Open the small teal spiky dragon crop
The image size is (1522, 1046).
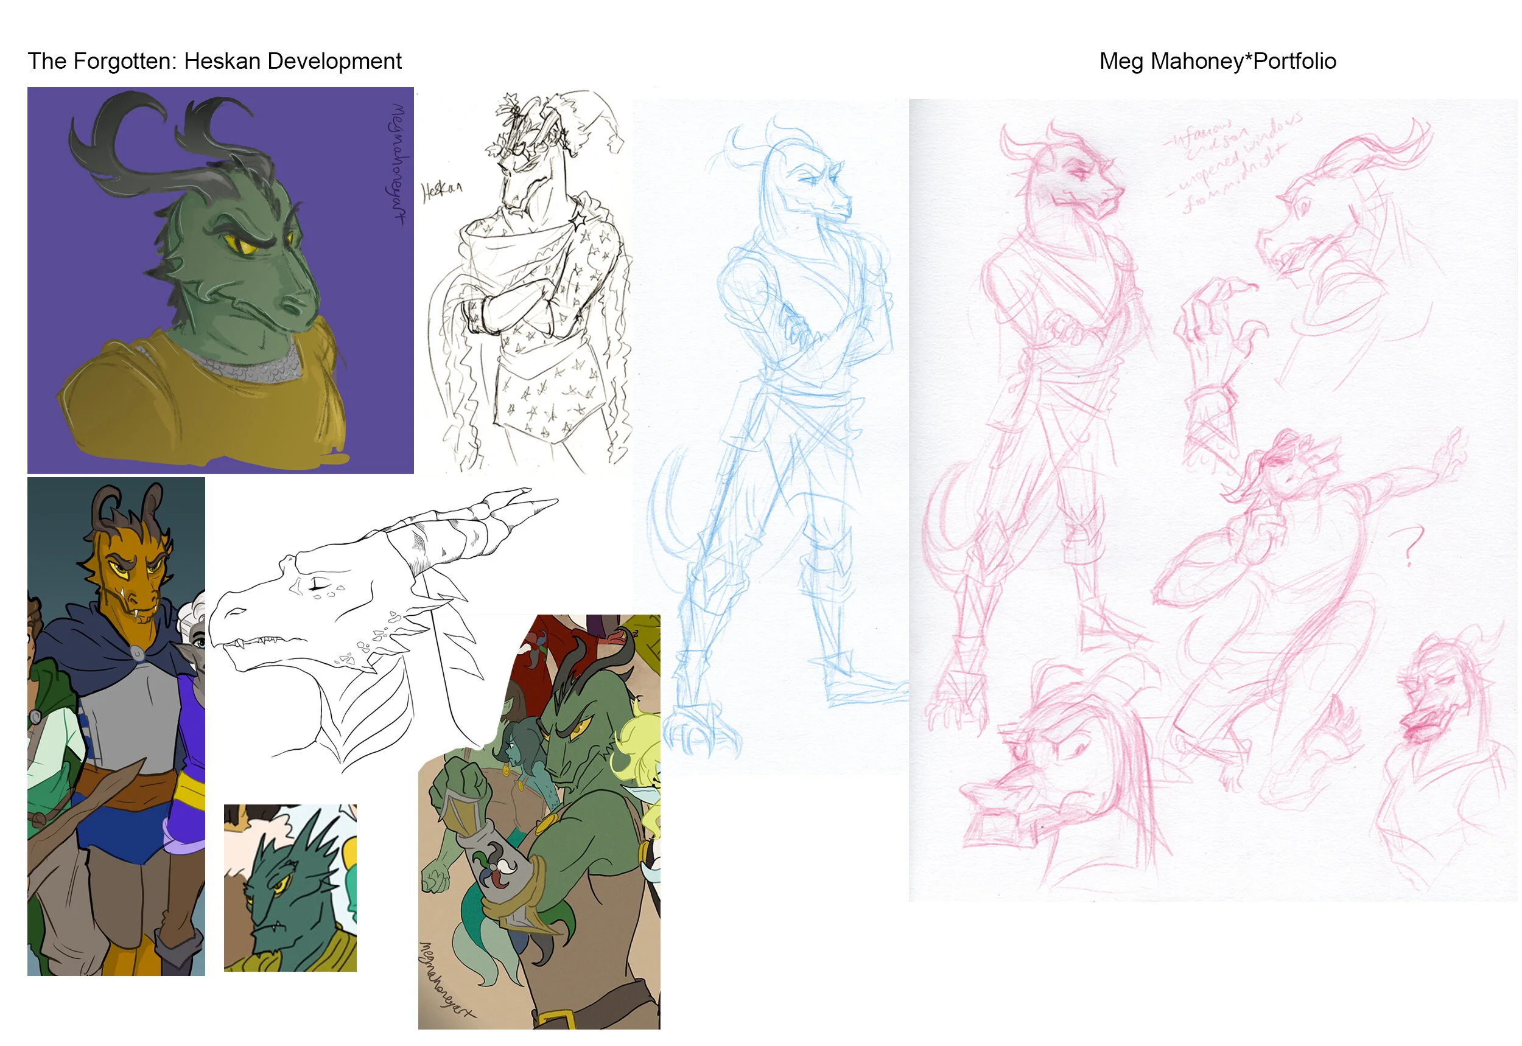click(x=290, y=888)
